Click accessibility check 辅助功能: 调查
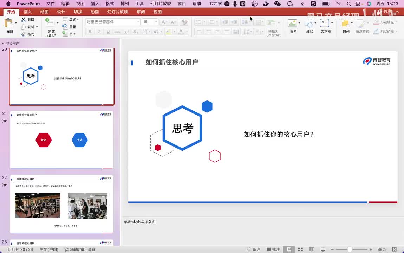Screen dimensions: 404x253 point(80,249)
